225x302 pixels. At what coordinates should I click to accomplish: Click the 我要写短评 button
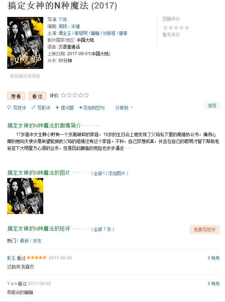[205, 230]
